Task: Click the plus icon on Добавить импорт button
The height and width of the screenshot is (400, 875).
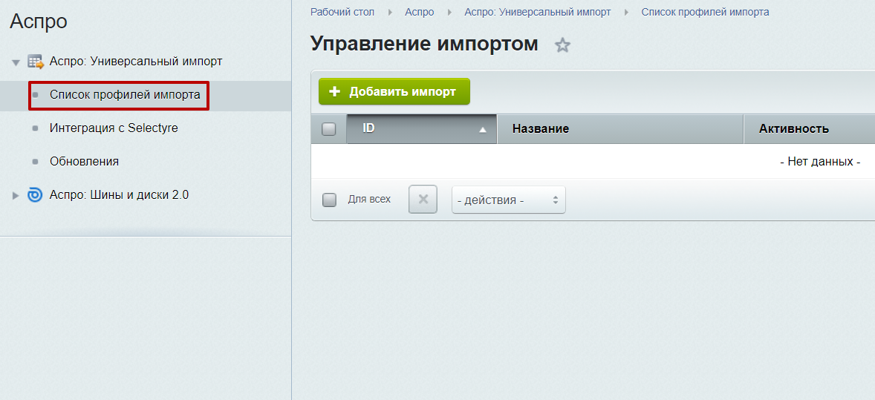Action: click(334, 91)
